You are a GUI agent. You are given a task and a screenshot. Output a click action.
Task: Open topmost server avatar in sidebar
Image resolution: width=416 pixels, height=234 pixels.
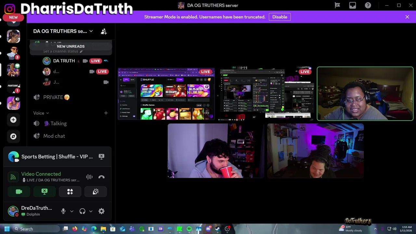tap(13, 36)
